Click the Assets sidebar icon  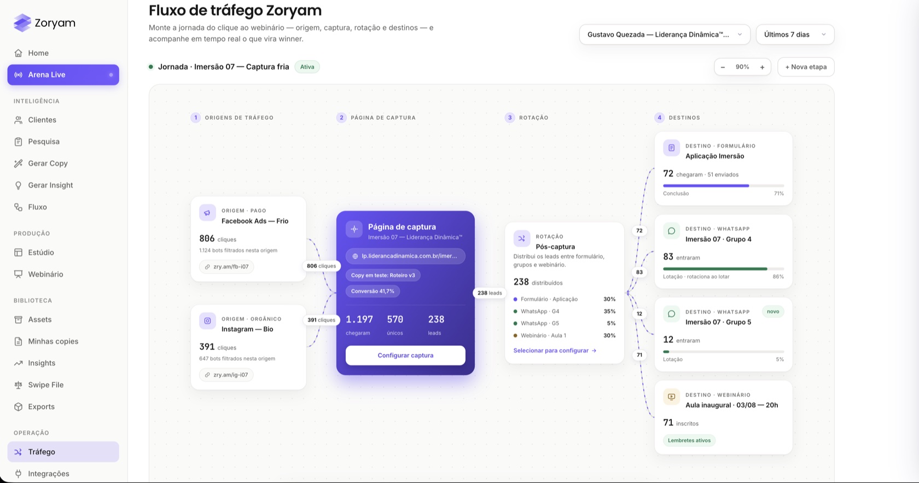(19, 319)
